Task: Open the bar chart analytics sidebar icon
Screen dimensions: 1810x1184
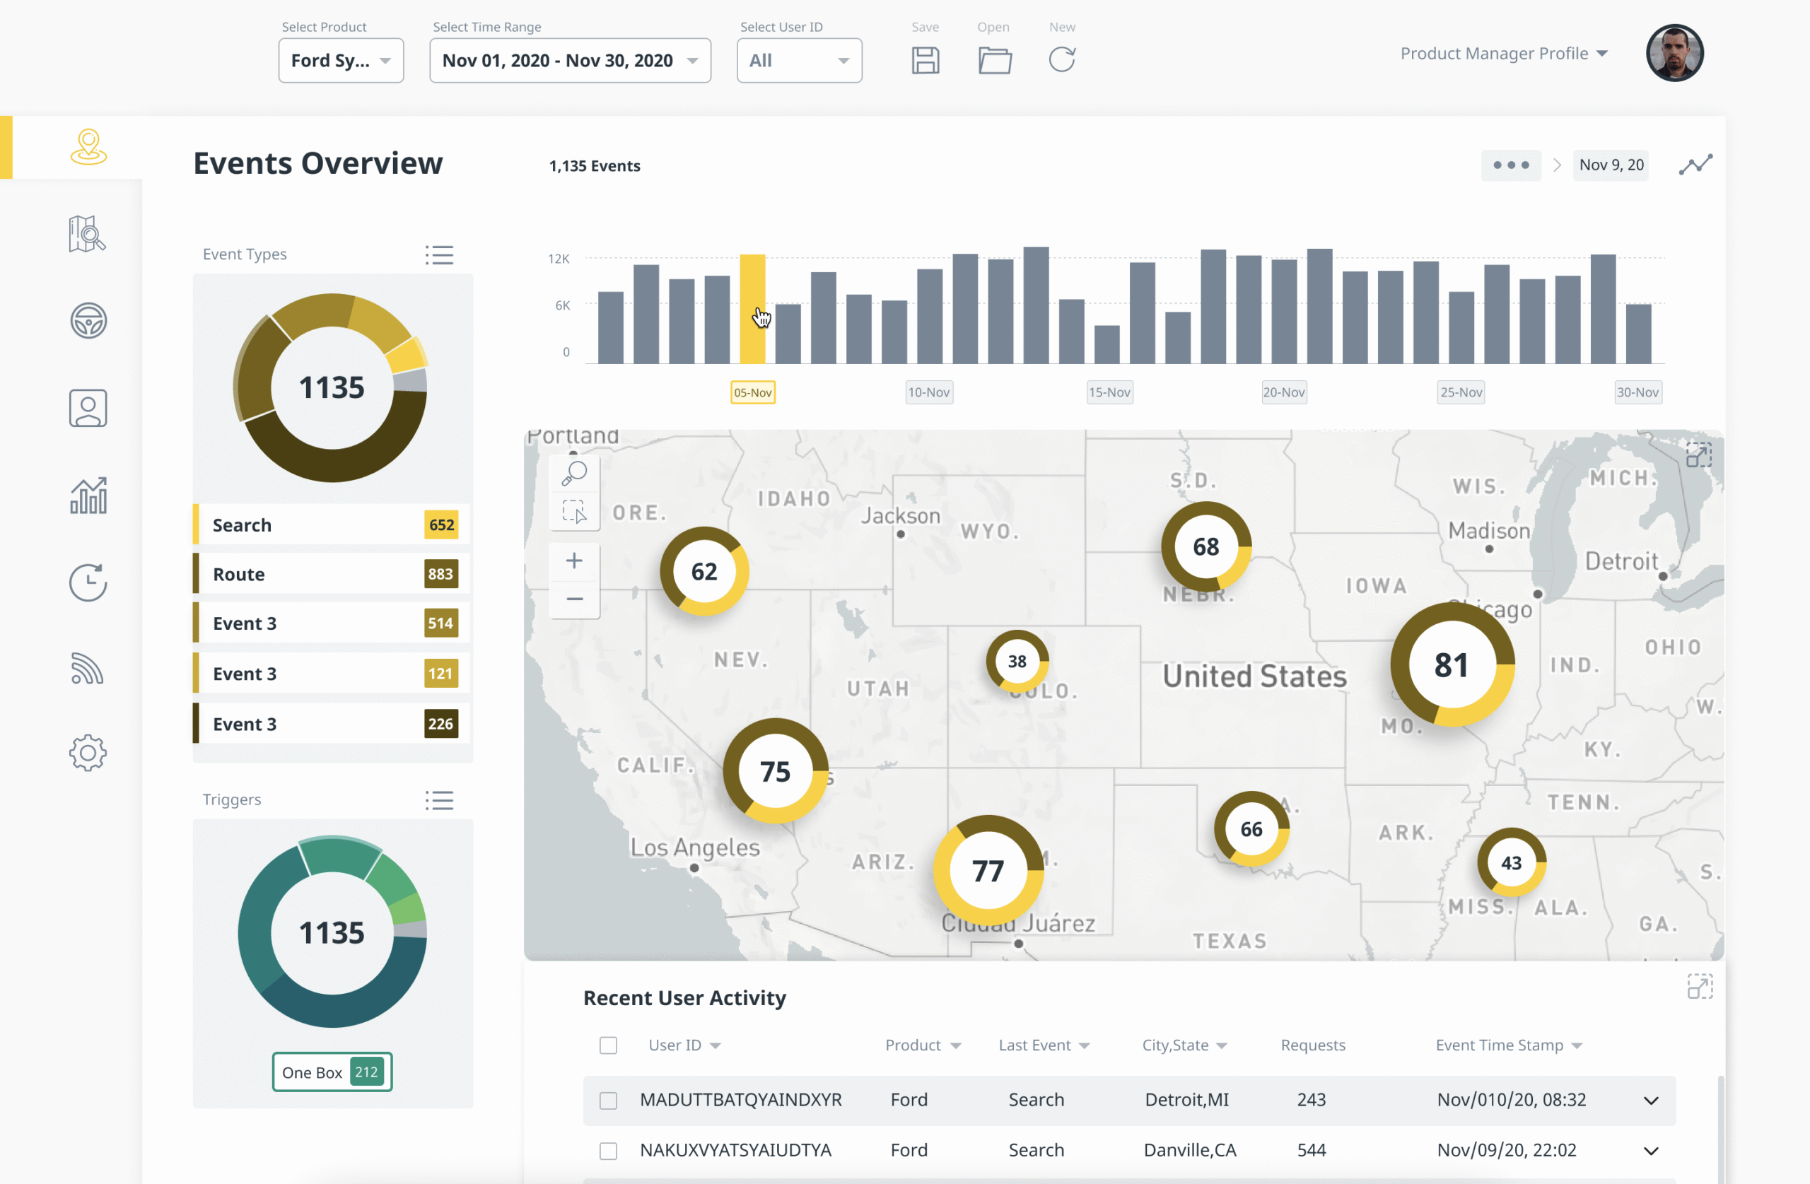Action: pos(88,496)
